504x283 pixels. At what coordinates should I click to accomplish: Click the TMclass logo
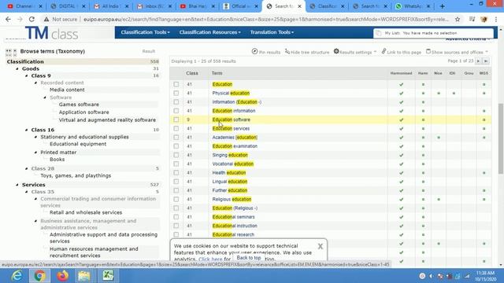52,33
